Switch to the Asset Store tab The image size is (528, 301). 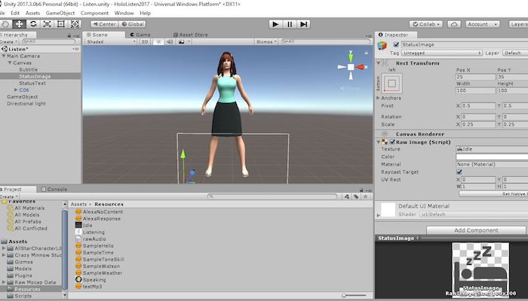[x=191, y=35]
